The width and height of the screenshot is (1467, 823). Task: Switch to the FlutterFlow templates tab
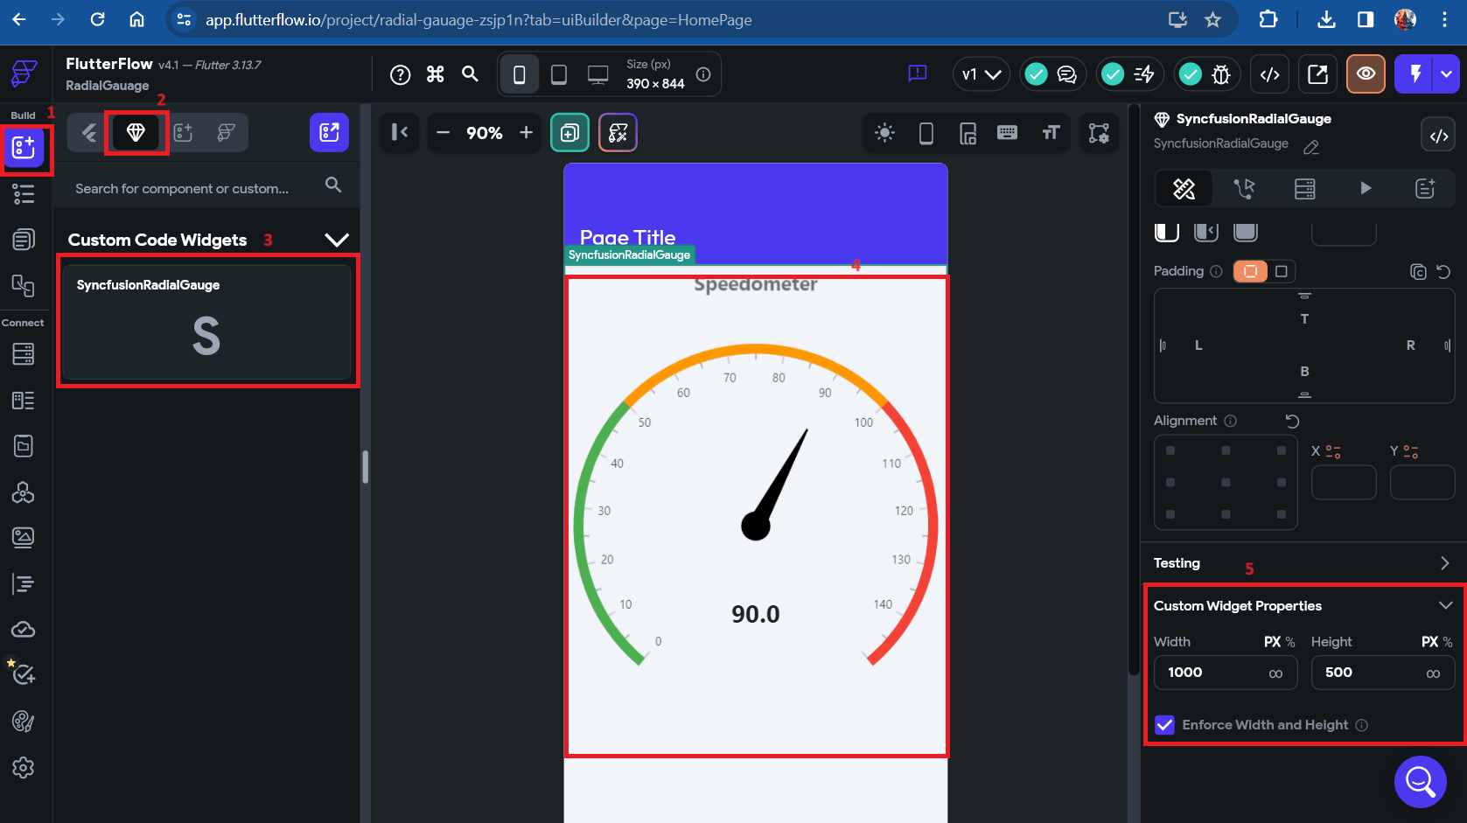226,132
